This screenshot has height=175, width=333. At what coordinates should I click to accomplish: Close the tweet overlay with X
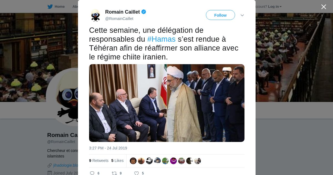click(324, 7)
